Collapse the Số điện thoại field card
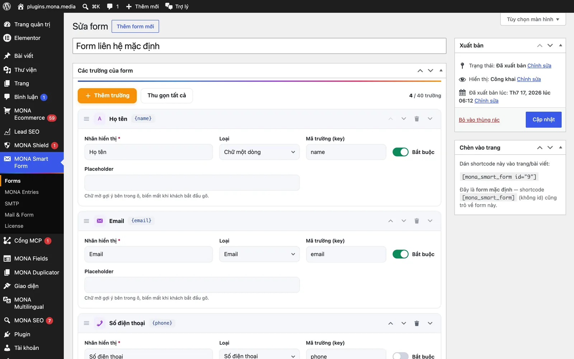 tap(430, 323)
